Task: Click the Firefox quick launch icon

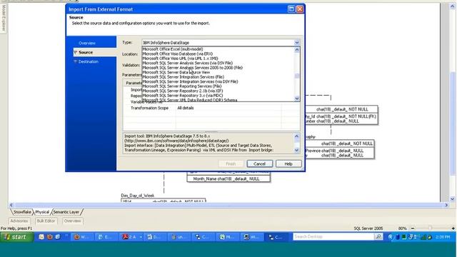Action: pyautogui.click(x=49, y=237)
